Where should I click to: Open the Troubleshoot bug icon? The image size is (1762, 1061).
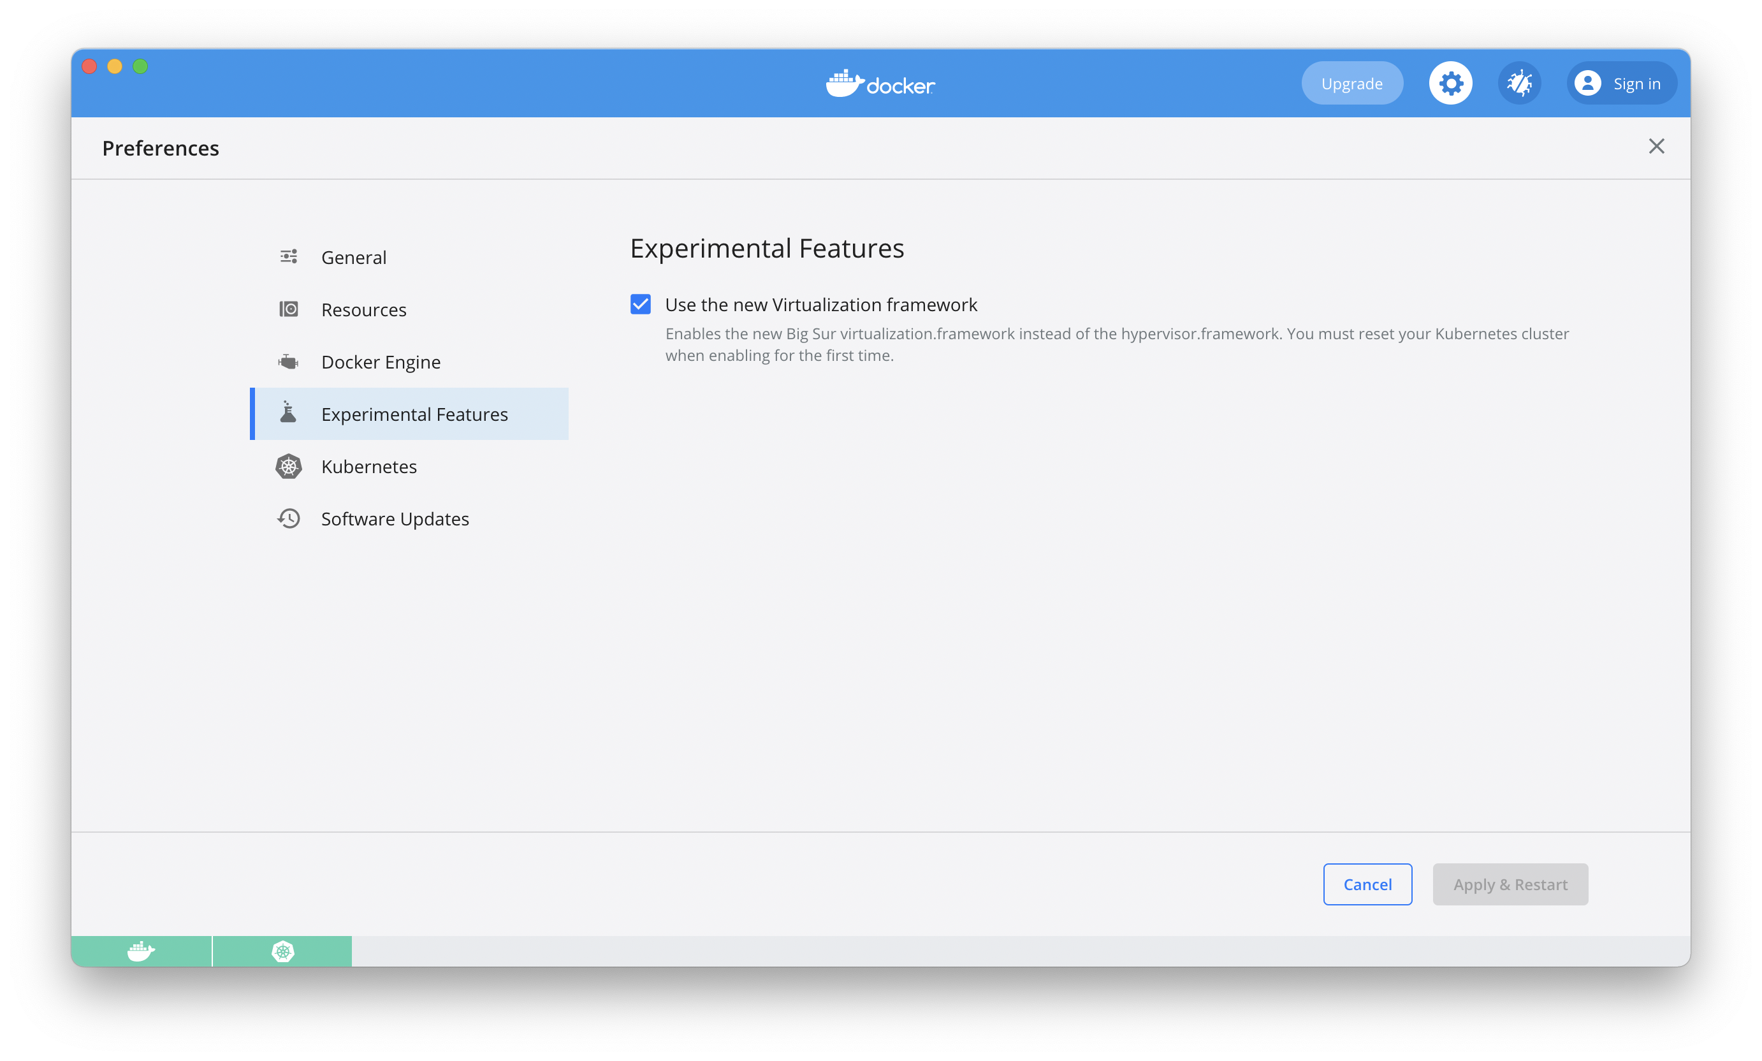(x=1519, y=84)
